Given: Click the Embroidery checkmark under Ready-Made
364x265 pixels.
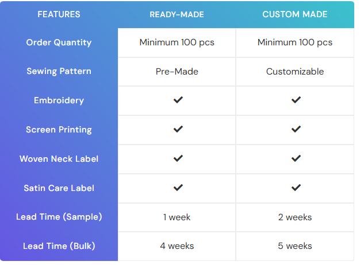Looking at the screenshot, I should click(x=178, y=100).
